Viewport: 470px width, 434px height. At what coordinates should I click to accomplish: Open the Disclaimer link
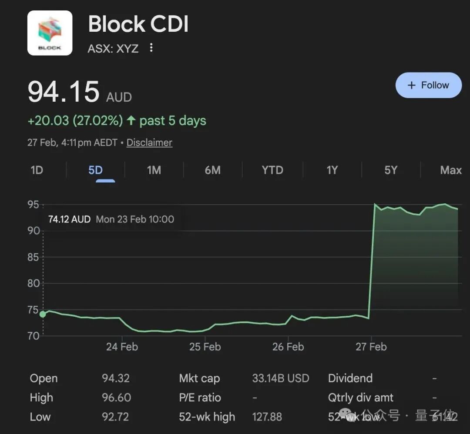point(149,142)
